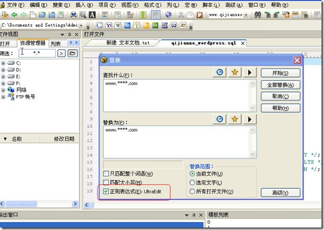This screenshot has height=230, width=324.
Task: Select 选定文字 radio option
Action: pos(192,182)
